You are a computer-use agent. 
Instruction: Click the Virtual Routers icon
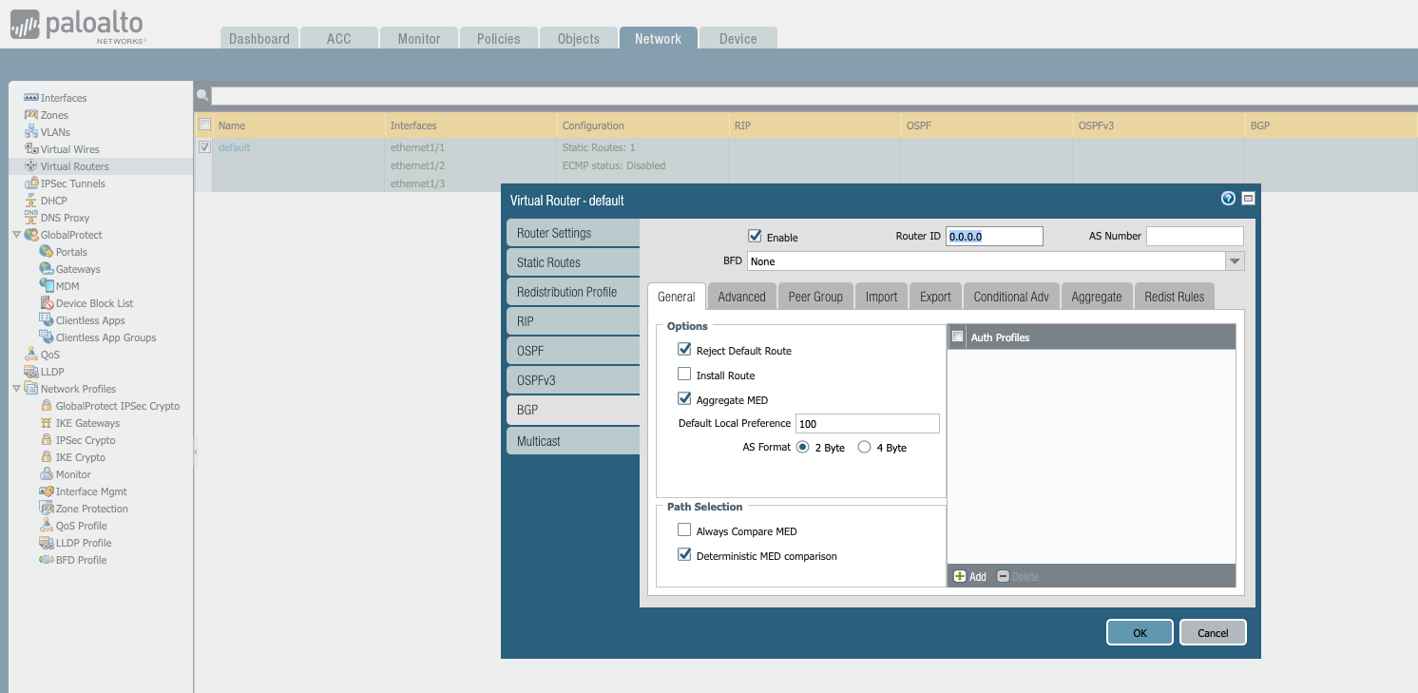coord(31,166)
